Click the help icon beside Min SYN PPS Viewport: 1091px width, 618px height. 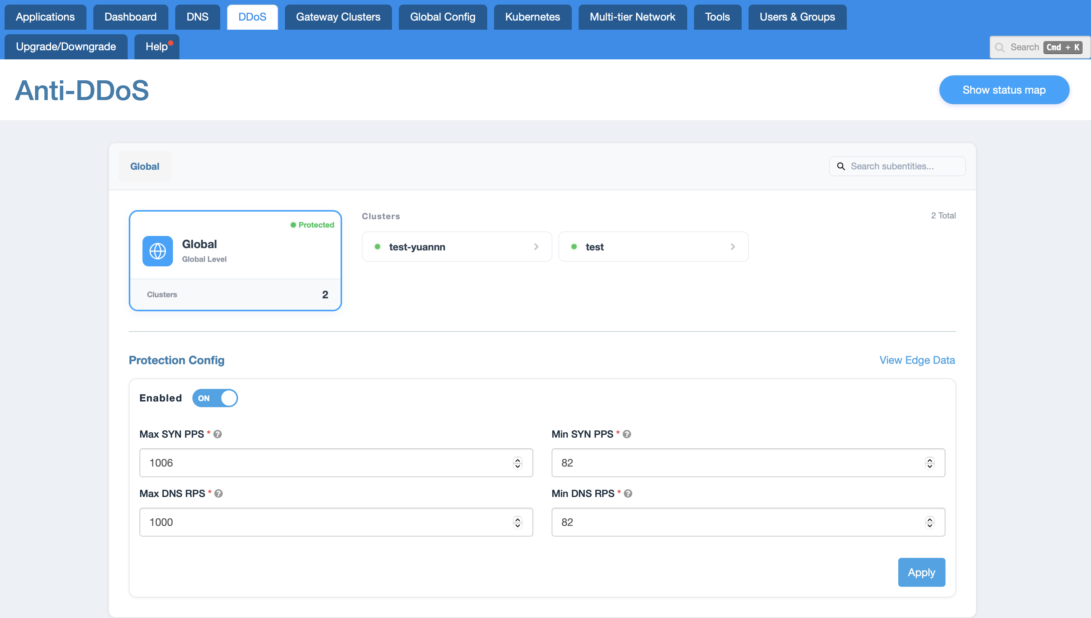(627, 434)
